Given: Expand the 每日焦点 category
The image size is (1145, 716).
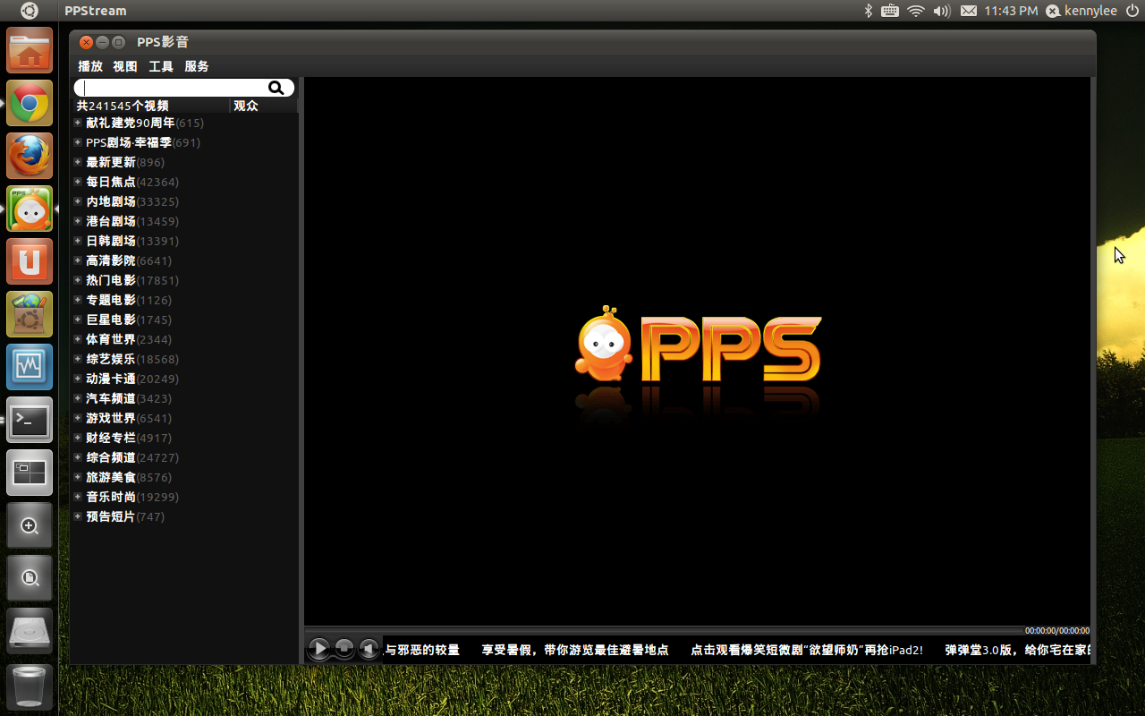Looking at the screenshot, I should point(78,182).
